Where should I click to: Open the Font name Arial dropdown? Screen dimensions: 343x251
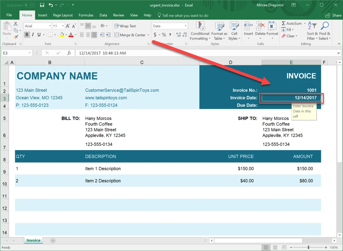(50, 26)
